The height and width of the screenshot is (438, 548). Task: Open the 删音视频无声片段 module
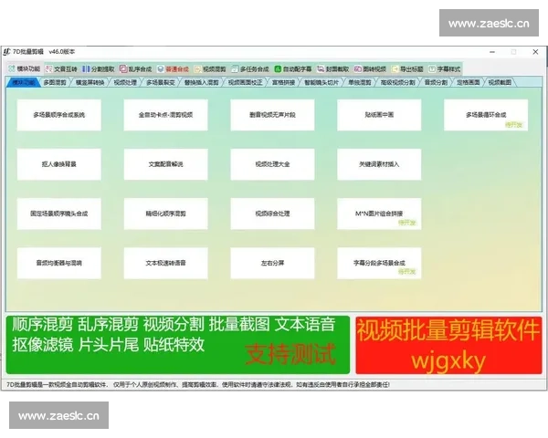pyautogui.click(x=272, y=115)
